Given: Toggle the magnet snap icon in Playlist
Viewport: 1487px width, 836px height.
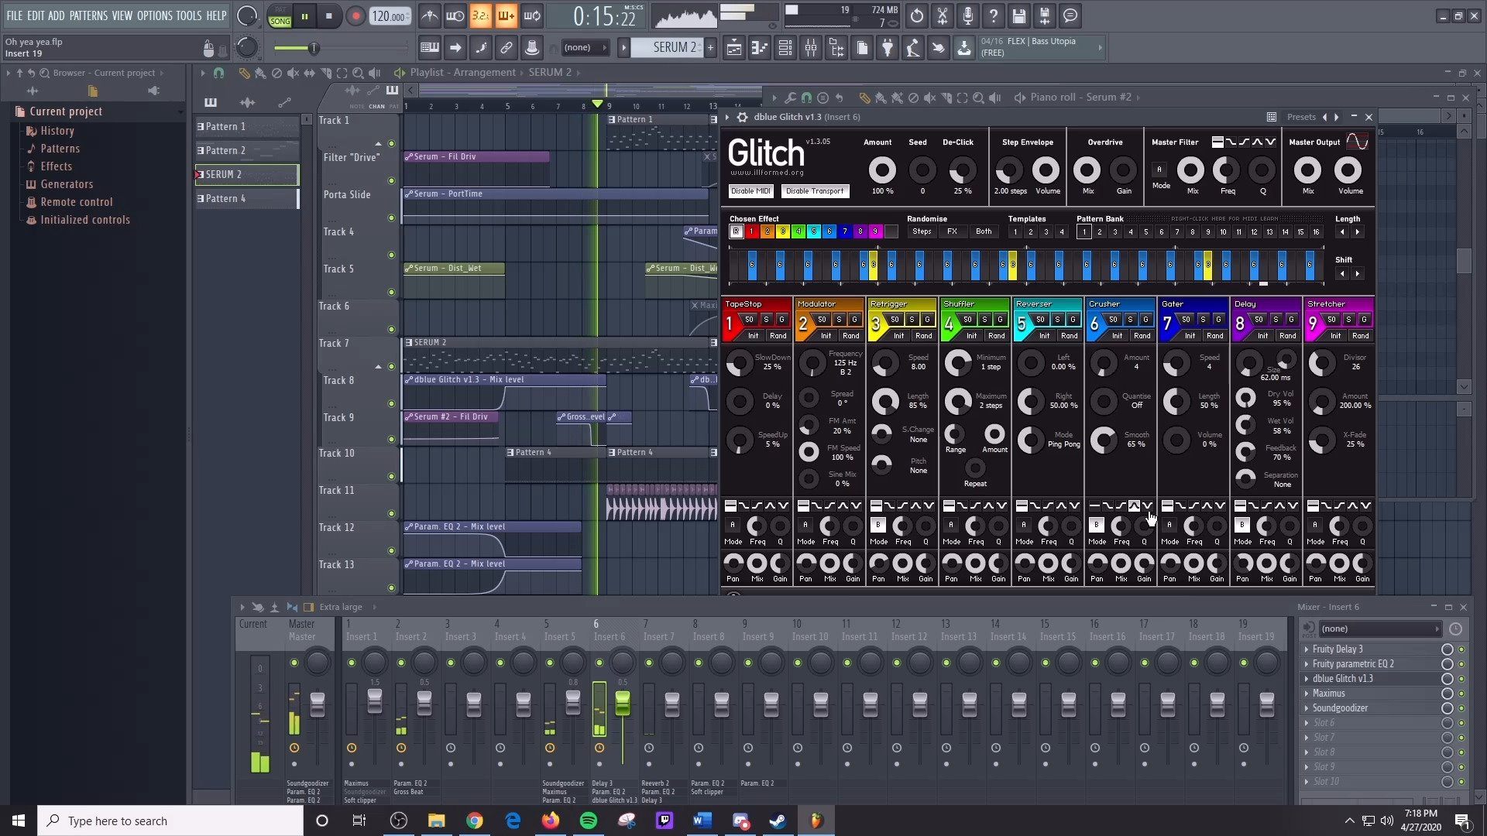Looking at the screenshot, I should click(x=218, y=74).
